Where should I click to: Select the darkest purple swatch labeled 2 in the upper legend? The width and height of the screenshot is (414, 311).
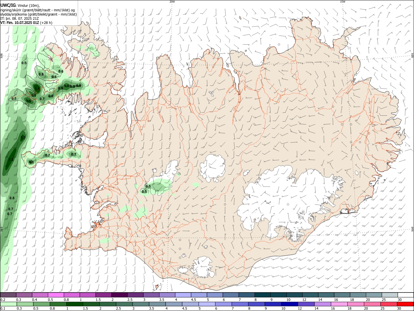coord(119,295)
